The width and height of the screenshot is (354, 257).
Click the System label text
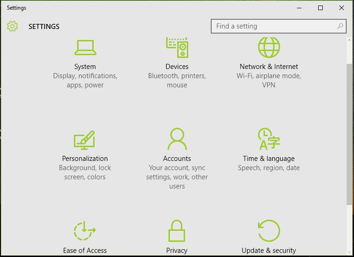tap(85, 67)
